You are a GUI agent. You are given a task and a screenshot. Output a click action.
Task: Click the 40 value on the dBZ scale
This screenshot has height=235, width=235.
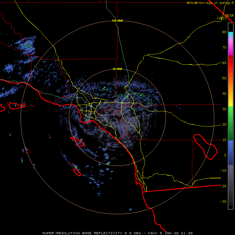pos(224,94)
